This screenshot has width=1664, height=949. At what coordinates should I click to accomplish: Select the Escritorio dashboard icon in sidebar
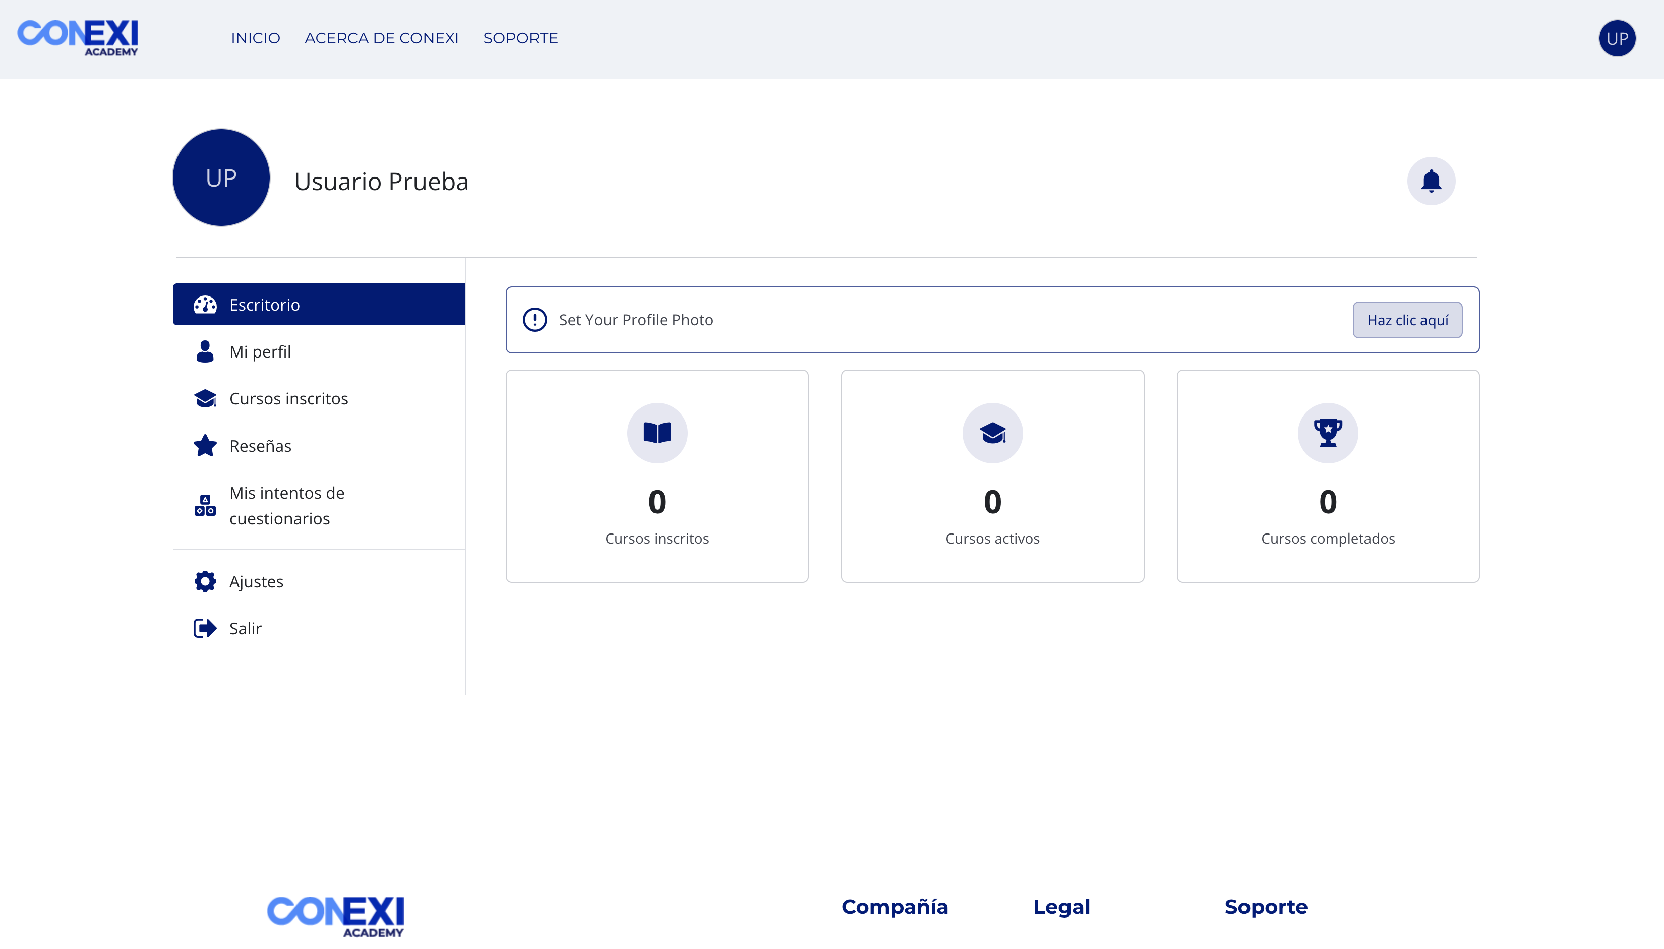point(204,304)
